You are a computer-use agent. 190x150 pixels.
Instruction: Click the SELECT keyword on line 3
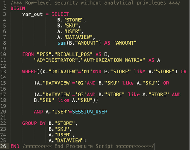(60, 14)
